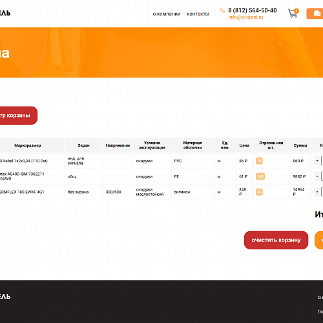Viewport: 323px width, 323px height.
Task: Open the shopping cart icon
Action: click(x=293, y=13)
